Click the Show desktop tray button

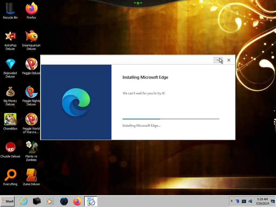tap(273, 201)
